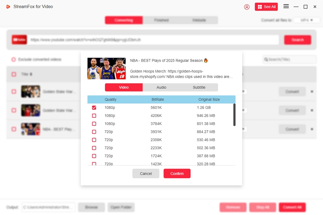Click the 884.27 MB size value
Screen dimensions: 323x215
pos(206,132)
